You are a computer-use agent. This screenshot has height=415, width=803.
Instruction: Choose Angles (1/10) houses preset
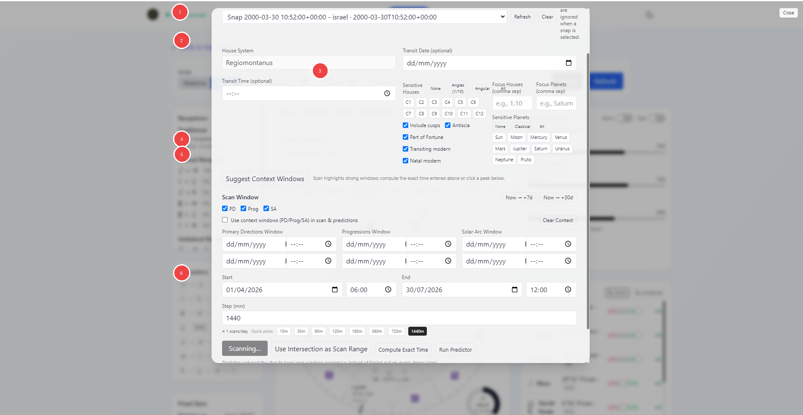click(458, 88)
